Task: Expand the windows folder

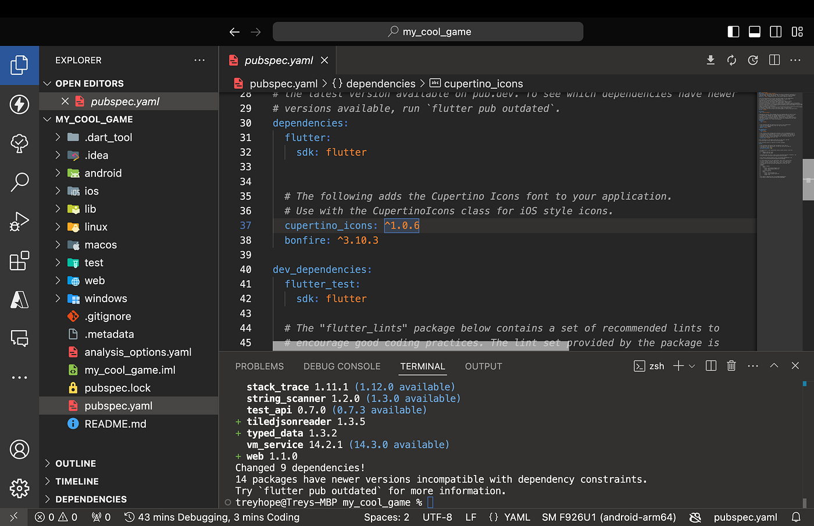Action: click(x=58, y=298)
